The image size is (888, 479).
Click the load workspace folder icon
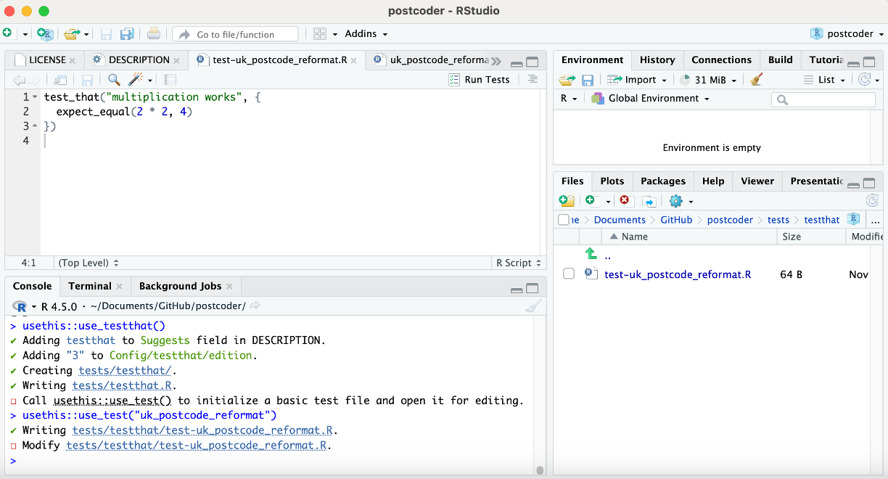point(567,80)
